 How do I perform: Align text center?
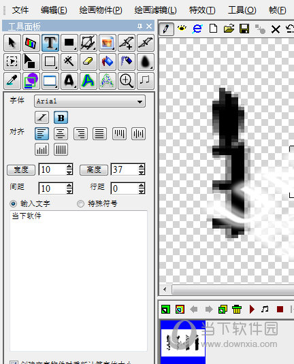(x=61, y=133)
